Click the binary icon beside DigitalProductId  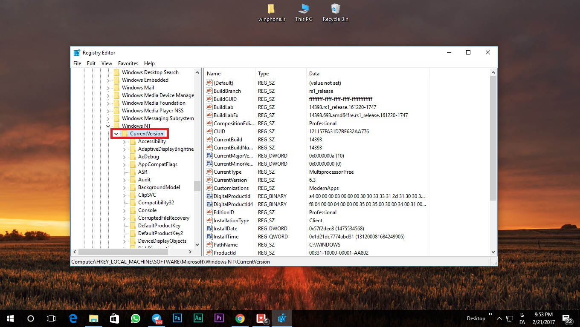click(209, 196)
